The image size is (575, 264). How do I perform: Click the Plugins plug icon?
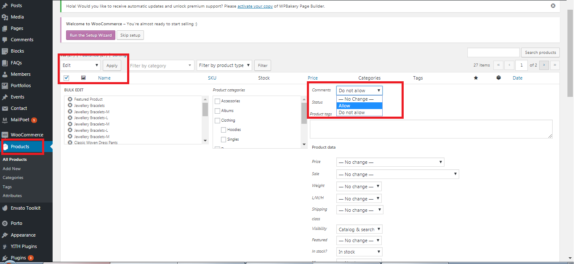coord(5,258)
